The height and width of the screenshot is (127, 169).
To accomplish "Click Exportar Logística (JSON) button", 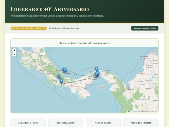I will pos(145,28).
